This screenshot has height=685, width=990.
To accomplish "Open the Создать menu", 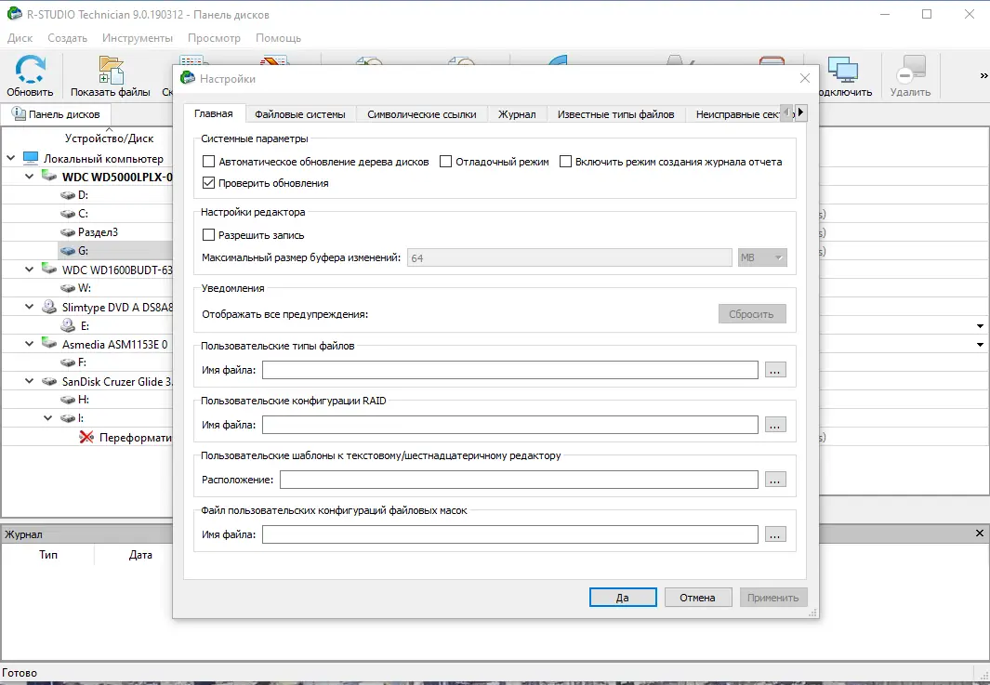I will click(x=68, y=38).
